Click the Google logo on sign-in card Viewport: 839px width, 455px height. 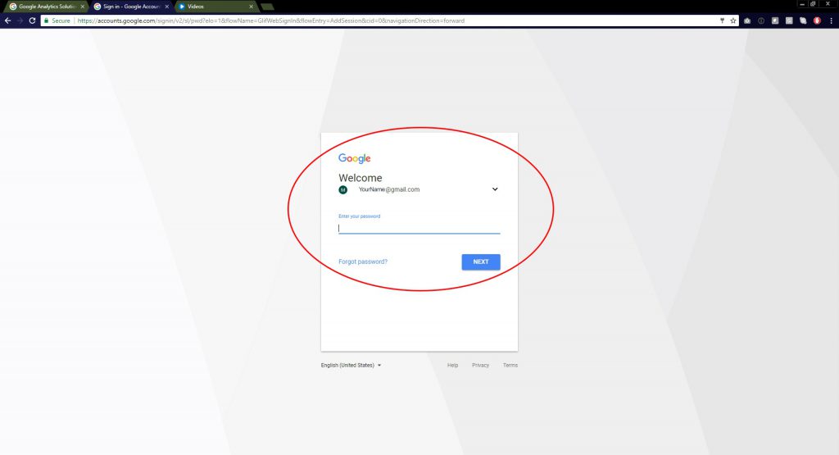tap(354, 158)
